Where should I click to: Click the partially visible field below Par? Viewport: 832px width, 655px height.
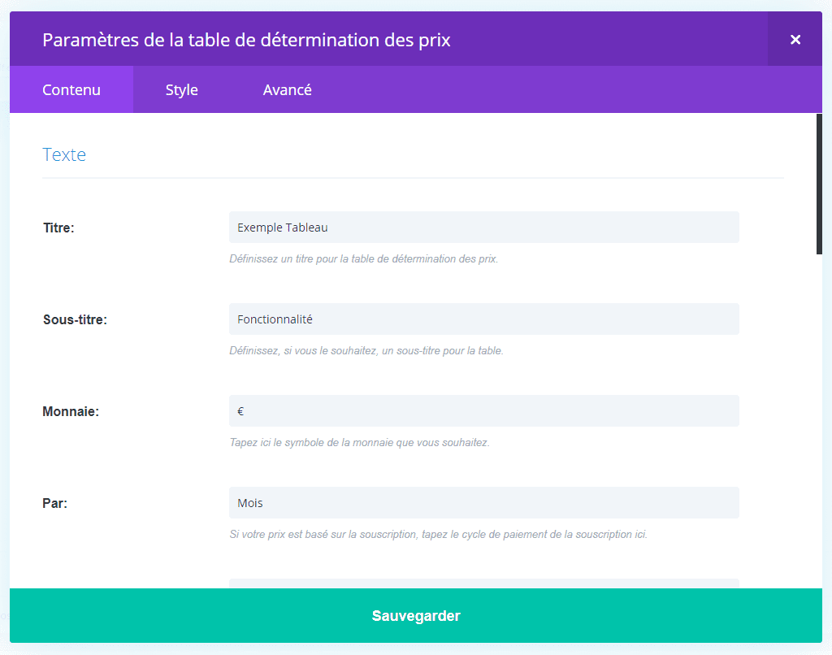[483, 583]
